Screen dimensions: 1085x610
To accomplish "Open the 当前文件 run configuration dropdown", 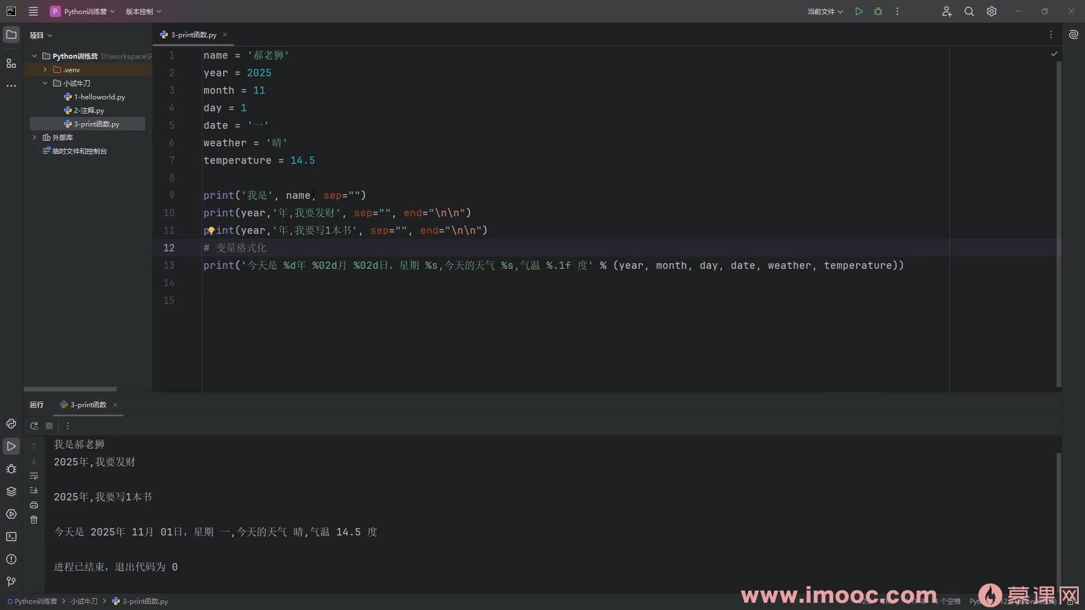I will tap(825, 11).
